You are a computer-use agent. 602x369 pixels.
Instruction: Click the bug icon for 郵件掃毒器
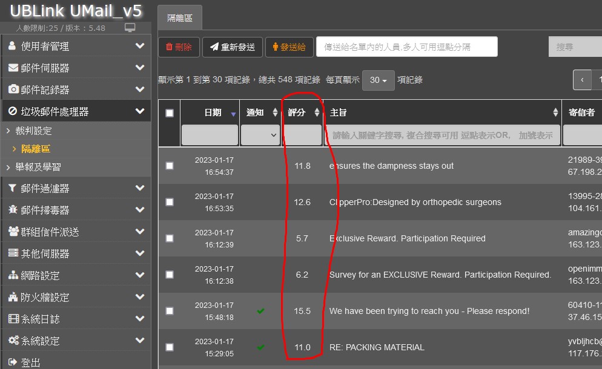click(x=13, y=211)
